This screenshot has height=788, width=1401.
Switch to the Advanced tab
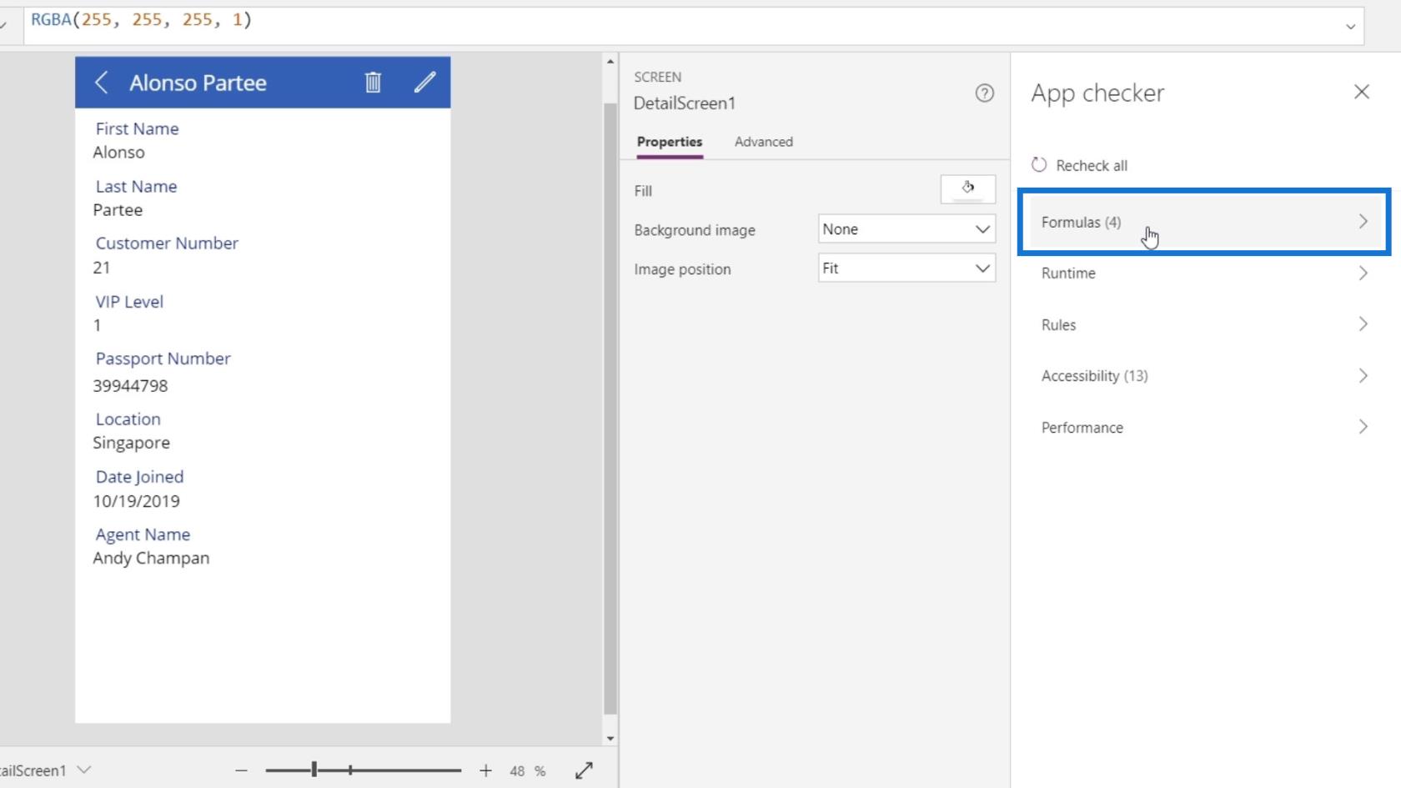[x=764, y=142]
